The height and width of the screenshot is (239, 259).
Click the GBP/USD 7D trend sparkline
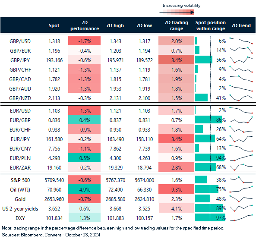[241, 41]
